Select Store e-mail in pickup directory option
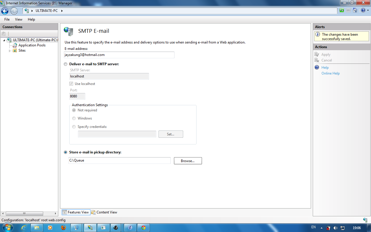The width and height of the screenshot is (371, 232). tap(66, 152)
